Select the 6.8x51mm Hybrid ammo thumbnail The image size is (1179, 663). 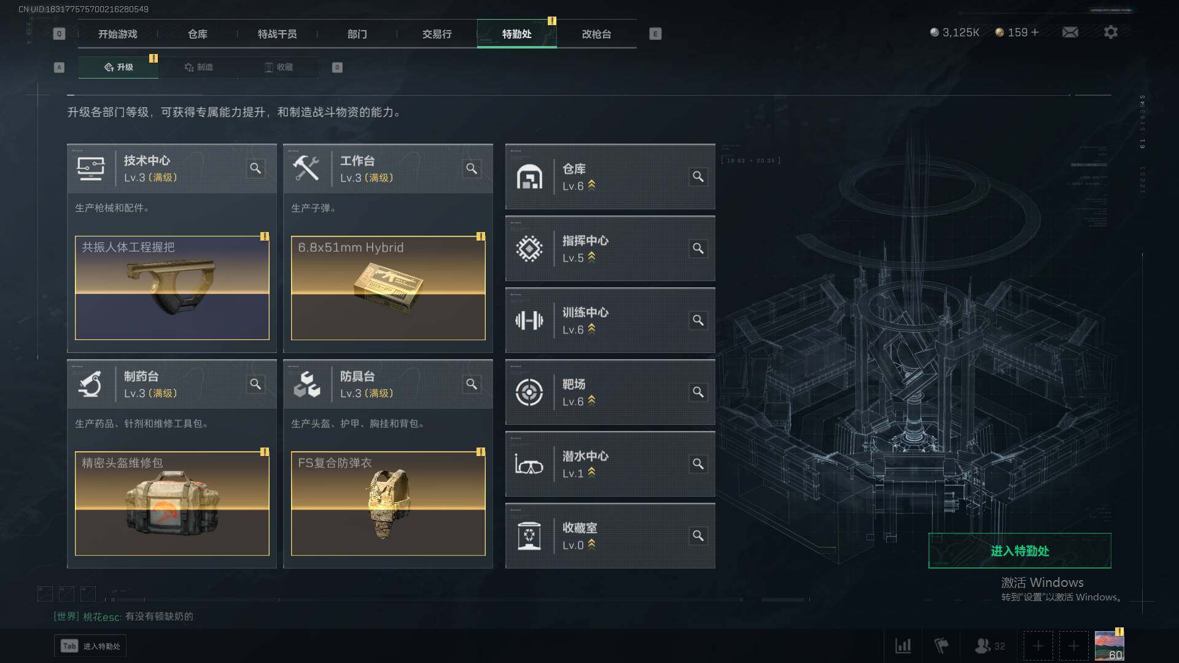click(388, 288)
